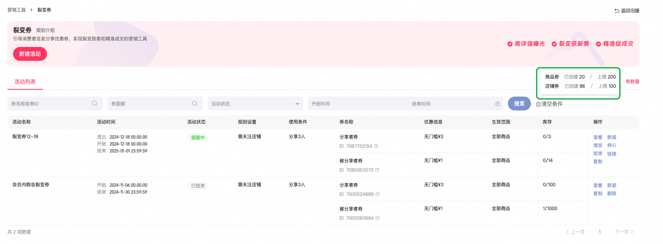Go to 下一页 in pagination

[624, 232]
